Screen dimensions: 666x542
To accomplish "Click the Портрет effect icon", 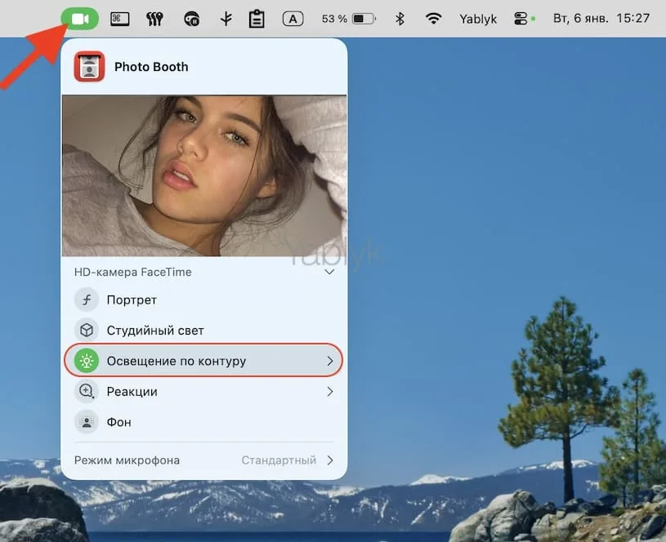I will pos(87,300).
